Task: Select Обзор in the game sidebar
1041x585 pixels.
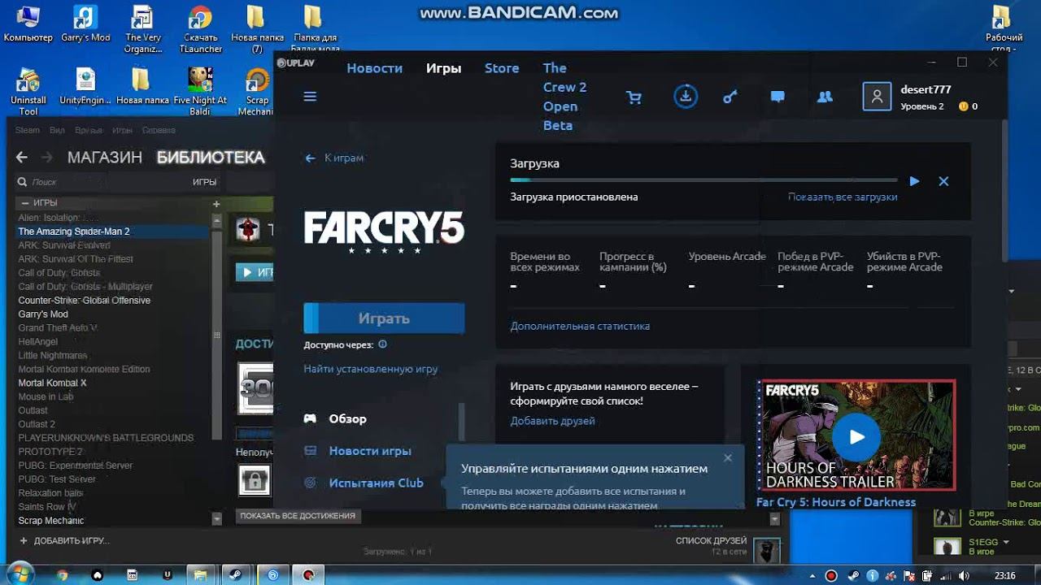Action: pyautogui.click(x=347, y=419)
